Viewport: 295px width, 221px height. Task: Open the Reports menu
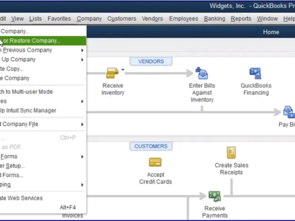click(x=241, y=19)
